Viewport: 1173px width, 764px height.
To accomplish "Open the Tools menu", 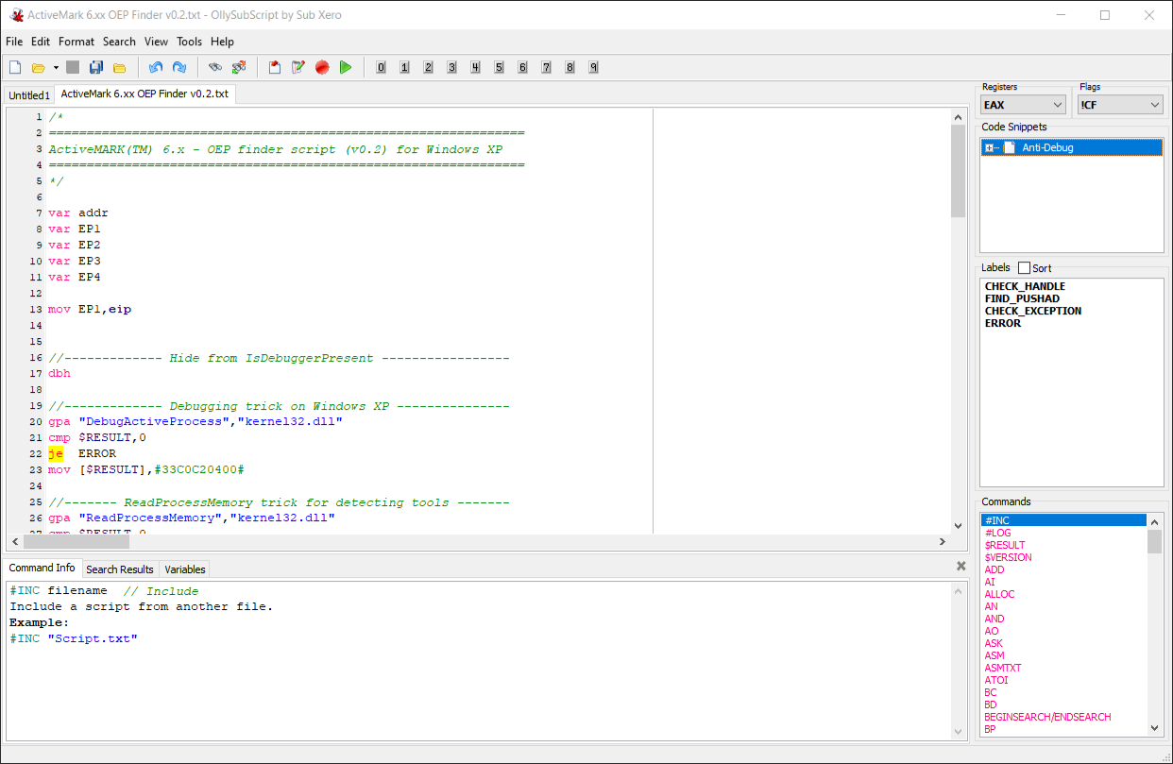I will (x=190, y=42).
